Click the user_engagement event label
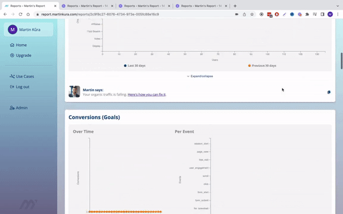The width and height of the screenshot is (343, 214). pos(199,168)
